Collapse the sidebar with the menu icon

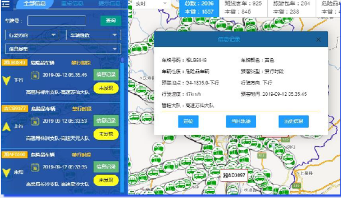pyautogui.click(x=6, y=4)
